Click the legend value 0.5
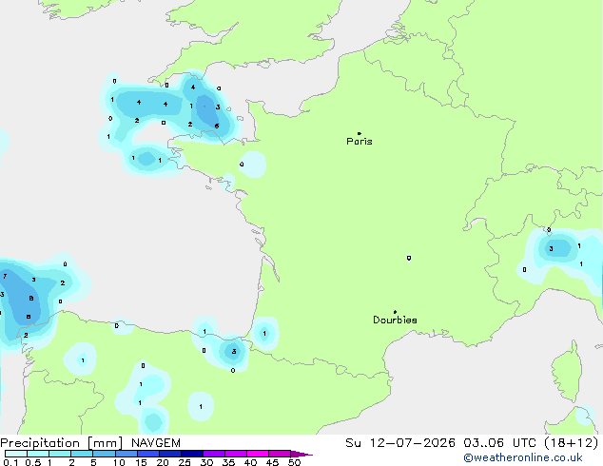This screenshot has width=603, height=466. click(33, 462)
